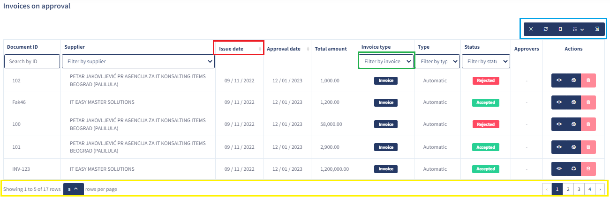Click the Rejected status of invoice 102
The image size is (610, 197).
(486, 80)
